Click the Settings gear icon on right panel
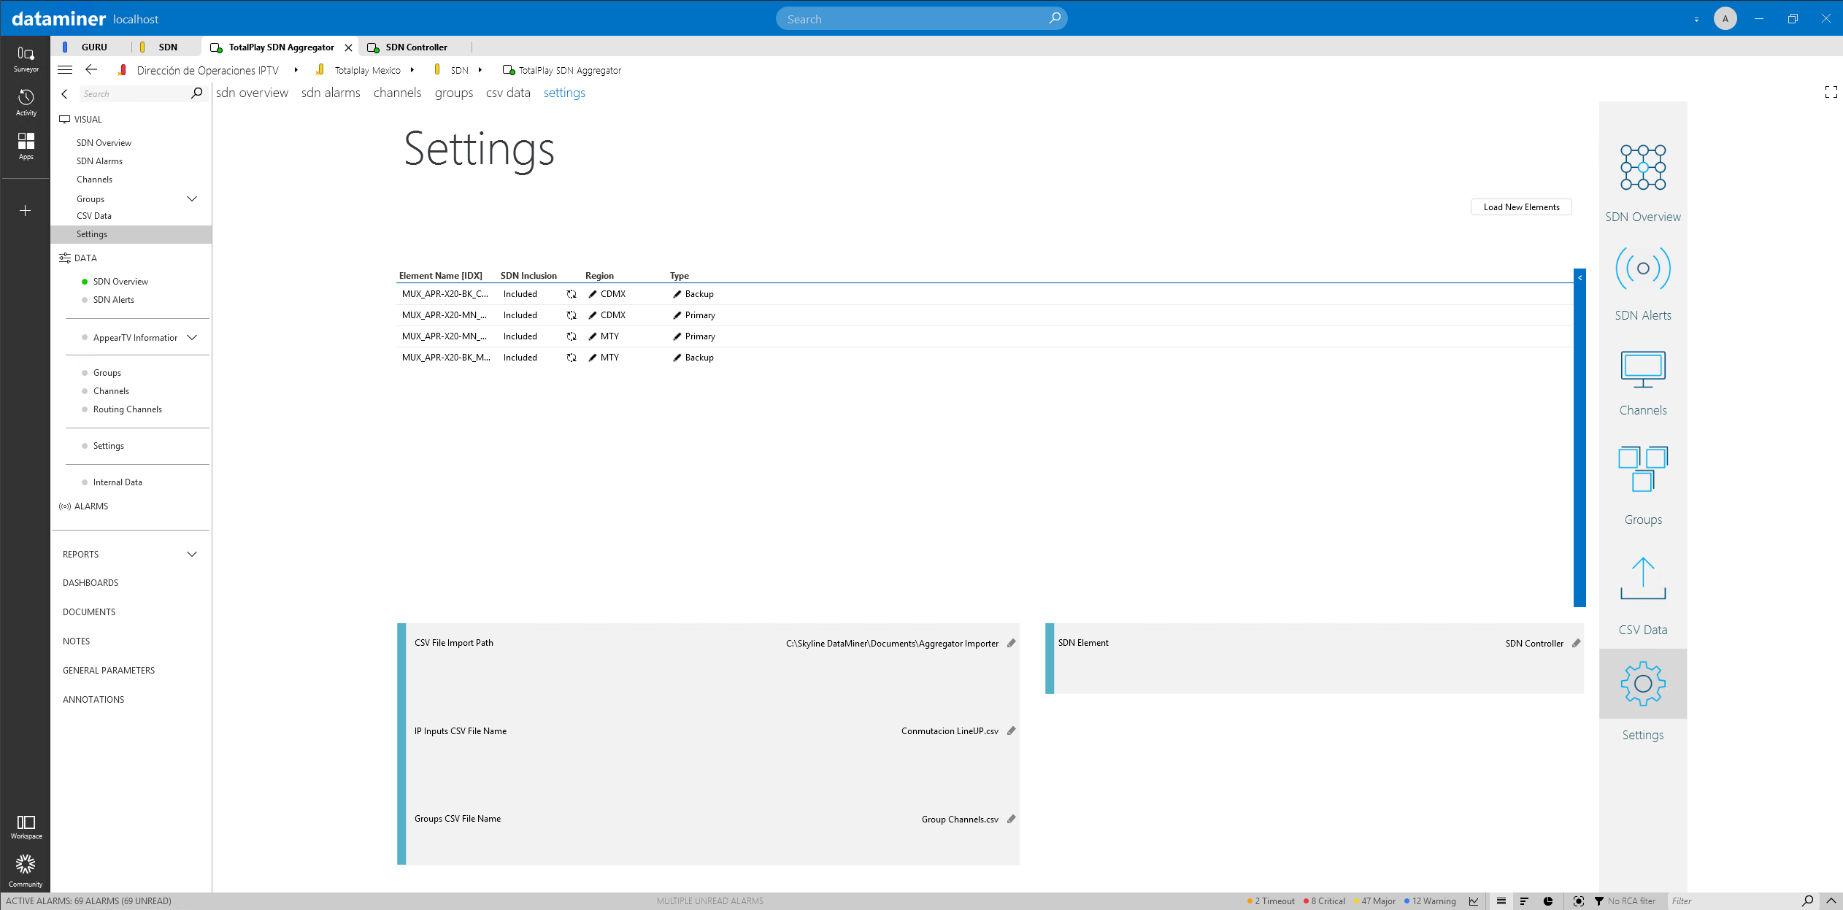Viewport: 1843px width, 910px height. point(1642,684)
